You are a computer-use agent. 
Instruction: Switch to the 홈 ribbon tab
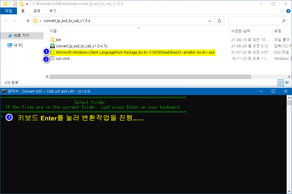click(x=23, y=11)
